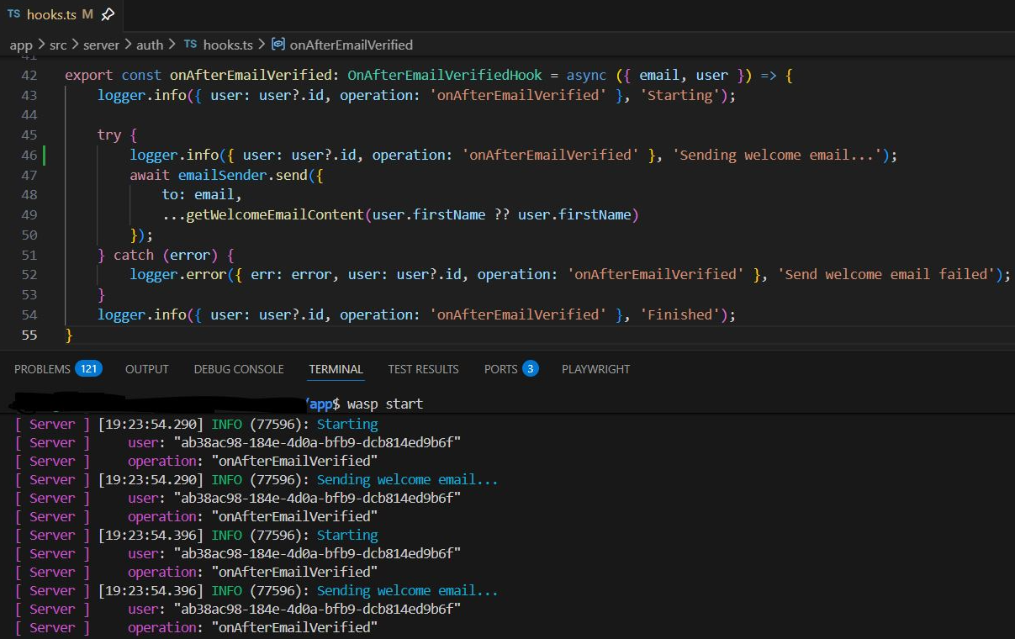
Task: Open the 'src' breadcrumb segment
Action: click(x=57, y=45)
